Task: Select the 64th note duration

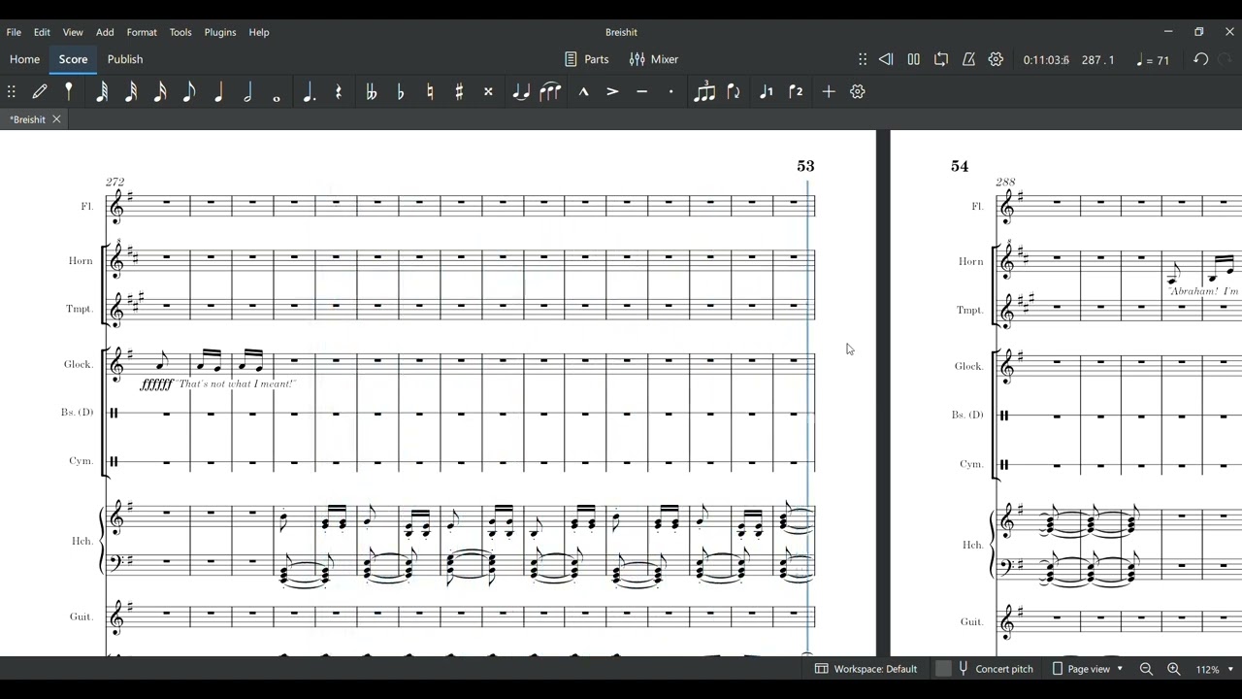Action: pyautogui.click(x=102, y=91)
